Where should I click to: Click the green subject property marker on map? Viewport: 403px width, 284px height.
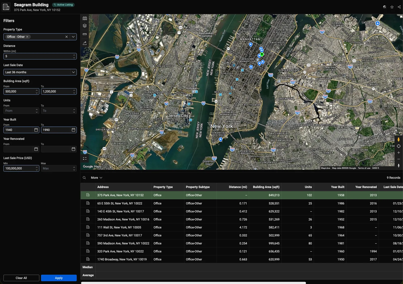coord(262,54)
